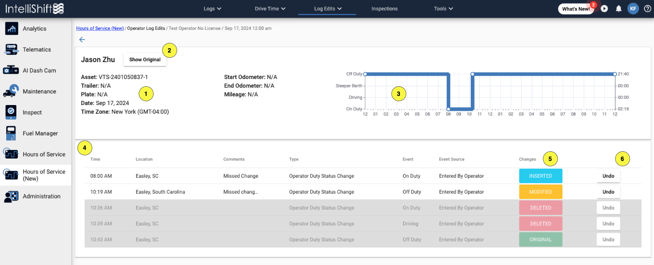This screenshot has height=265, width=654.
Task: Click the Time Zone New York text
Action: click(x=125, y=112)
